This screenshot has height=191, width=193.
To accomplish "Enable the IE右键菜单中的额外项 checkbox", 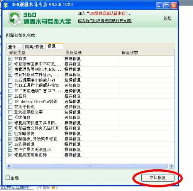I will click(x=10, y=80).
